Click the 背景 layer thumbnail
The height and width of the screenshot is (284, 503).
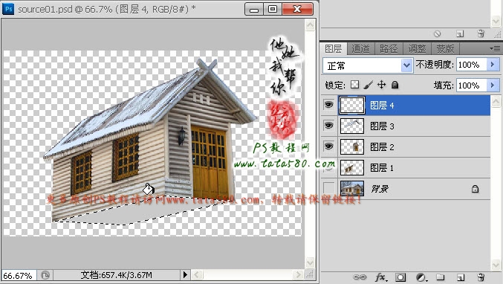[x=352, y=188]
